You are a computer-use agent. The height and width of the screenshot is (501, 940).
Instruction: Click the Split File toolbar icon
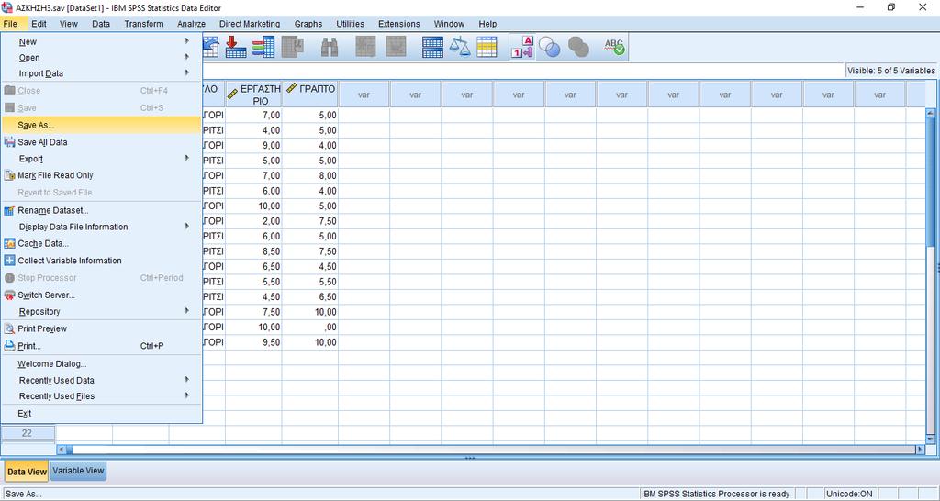[x=433, y=47]
